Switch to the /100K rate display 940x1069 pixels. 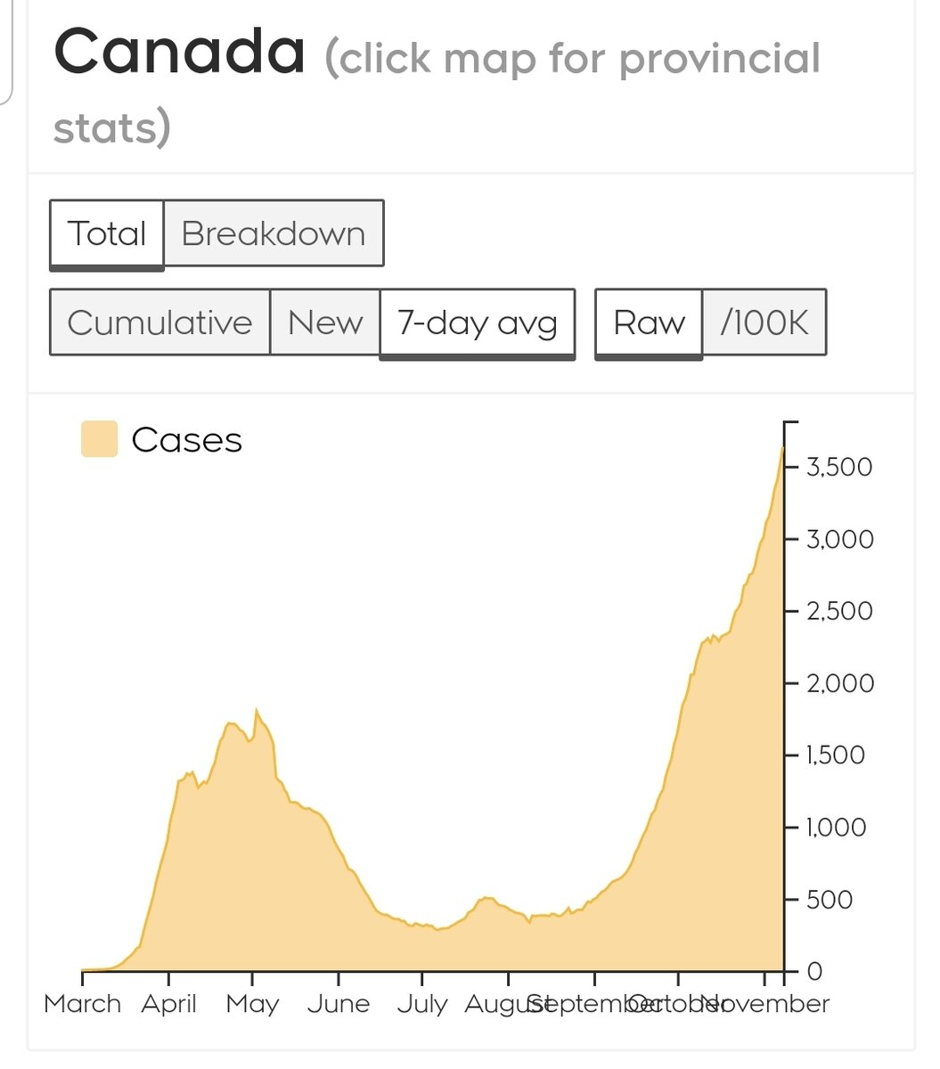point(764,322)
